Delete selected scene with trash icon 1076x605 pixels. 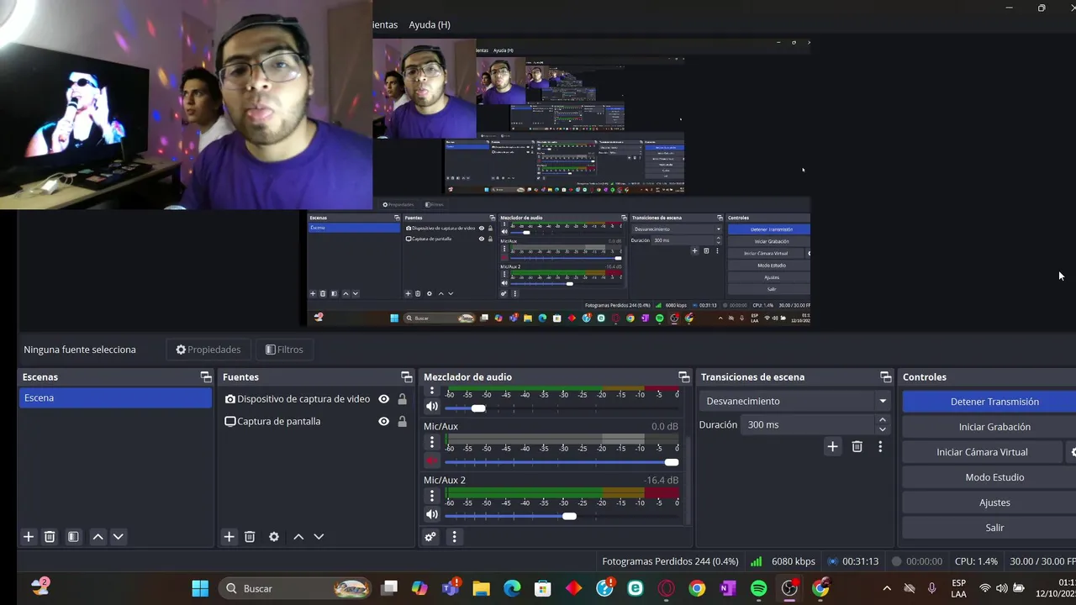[x=50, y=536]
